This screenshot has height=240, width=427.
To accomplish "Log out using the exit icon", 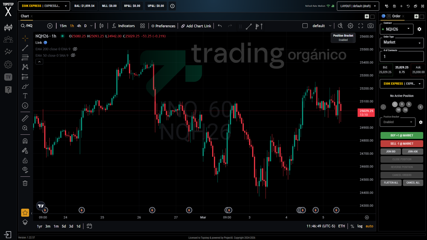I will tap(8, 235).
